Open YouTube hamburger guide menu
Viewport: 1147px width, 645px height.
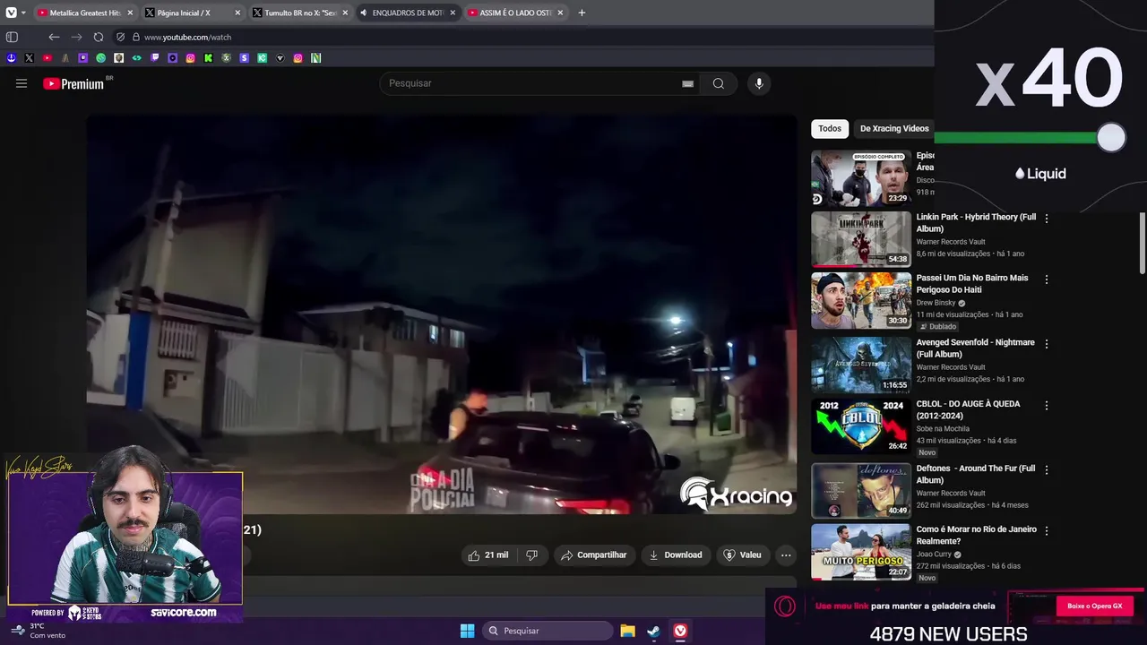tap(22, 83)
